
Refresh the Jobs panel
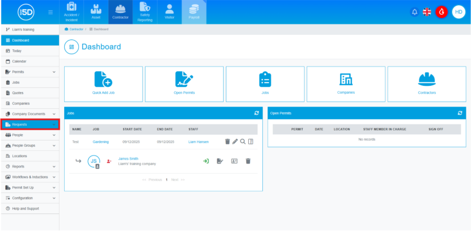(257, 113)
